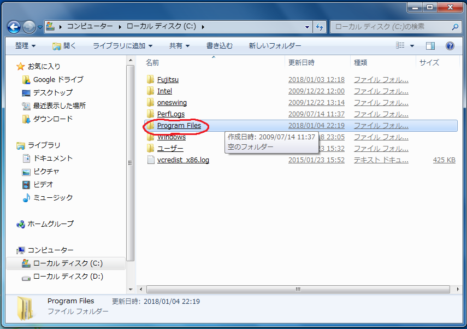Viewport: 467px width, 329px height.
Task: Select ローカル ディスク (D:) in the navigation pane
Action: click(x=68, y=276)
